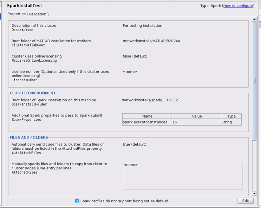This screenshot has height=208, width=261.
Task: Click the SparkInstallFolder path value
Action: [x=149, y=100]
